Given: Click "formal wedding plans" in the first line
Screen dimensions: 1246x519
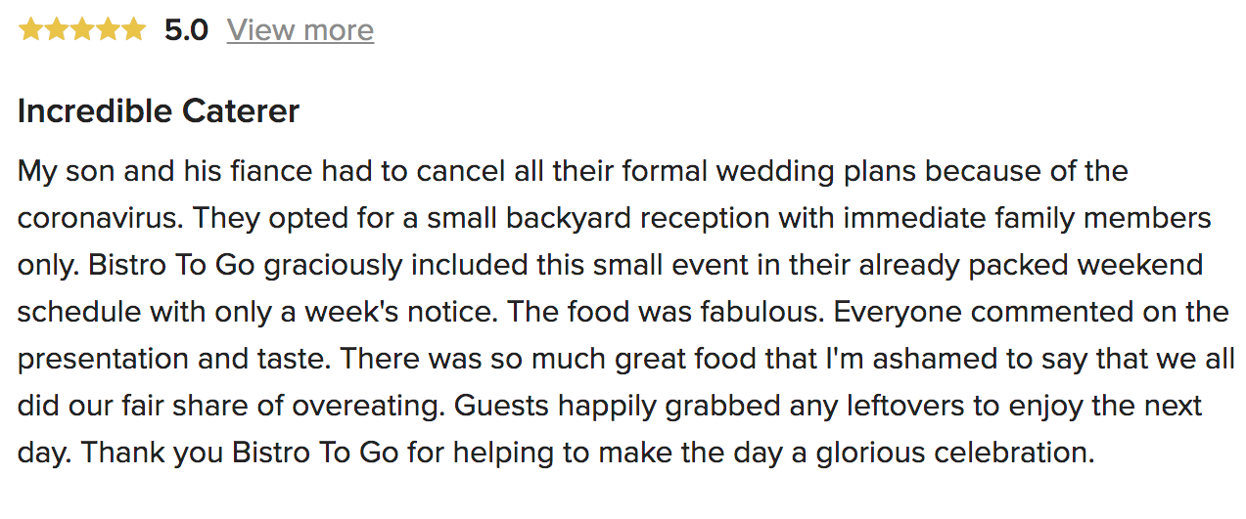Looking at the screenshot, I should 768,172.
